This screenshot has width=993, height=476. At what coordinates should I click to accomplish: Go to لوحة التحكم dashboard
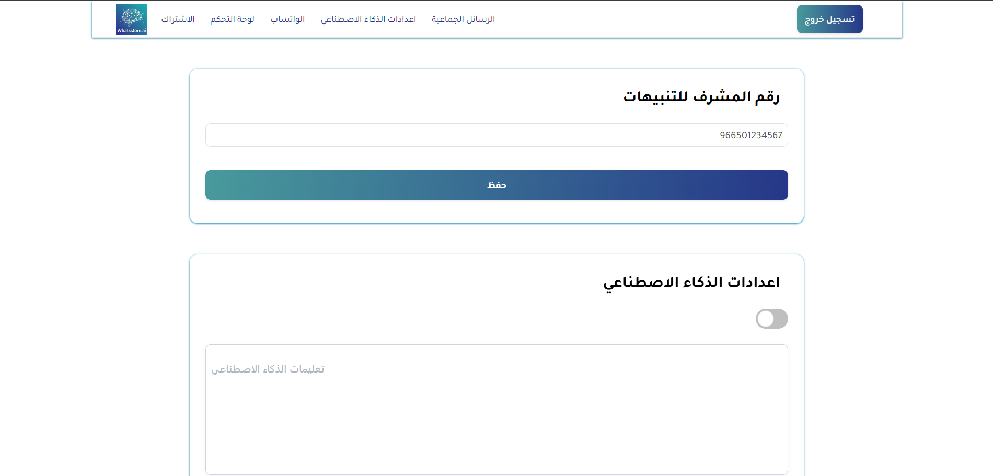(x=232, y=19)
